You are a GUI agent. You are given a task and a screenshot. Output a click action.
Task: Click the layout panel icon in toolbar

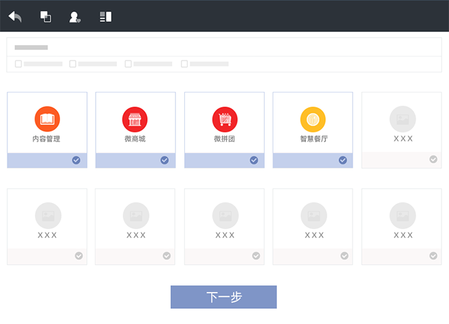point(105,17)
